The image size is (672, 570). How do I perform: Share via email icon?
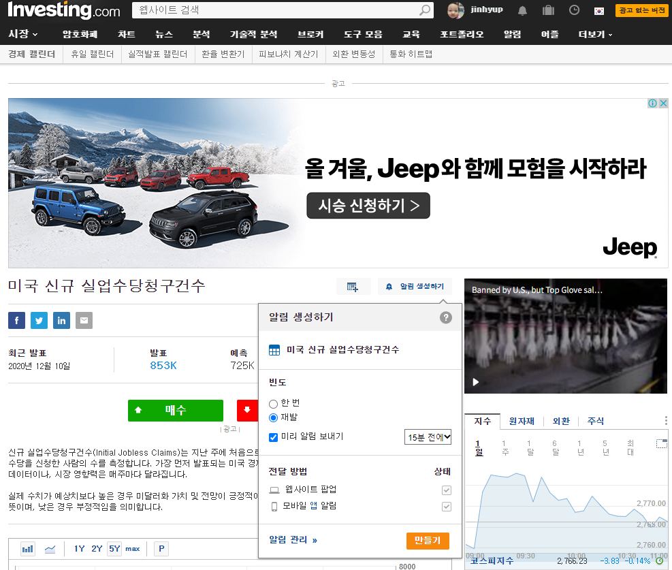[x=84, y=320]
